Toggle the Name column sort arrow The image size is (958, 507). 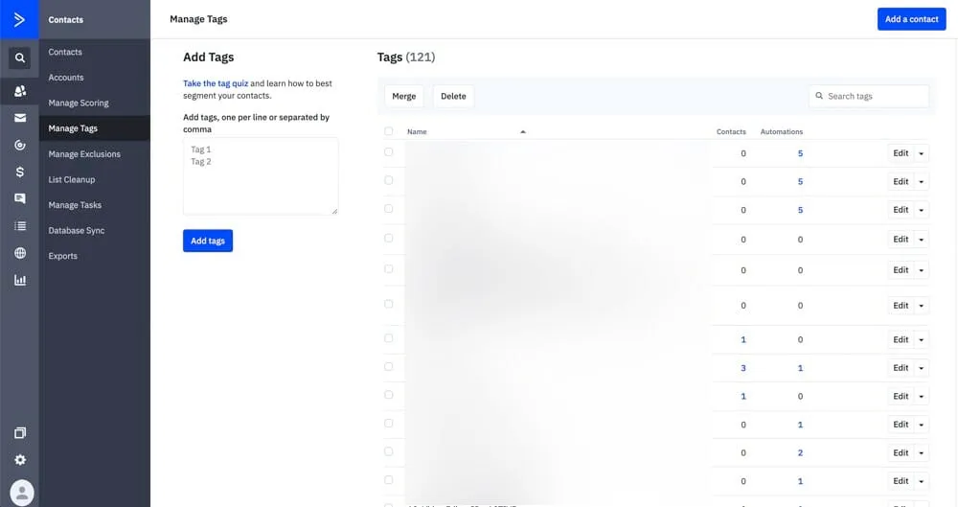(522, 131)
